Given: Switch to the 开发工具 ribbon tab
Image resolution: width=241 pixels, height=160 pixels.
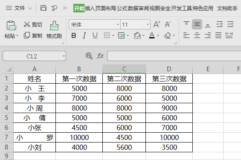Looking at the screenshot, I should 182,8.
